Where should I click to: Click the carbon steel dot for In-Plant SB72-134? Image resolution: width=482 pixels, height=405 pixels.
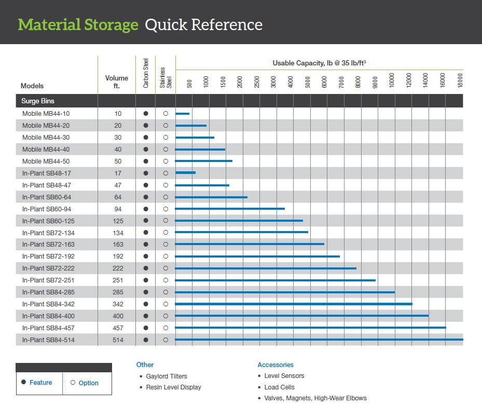pyautogui.click(x=146, y=233)
